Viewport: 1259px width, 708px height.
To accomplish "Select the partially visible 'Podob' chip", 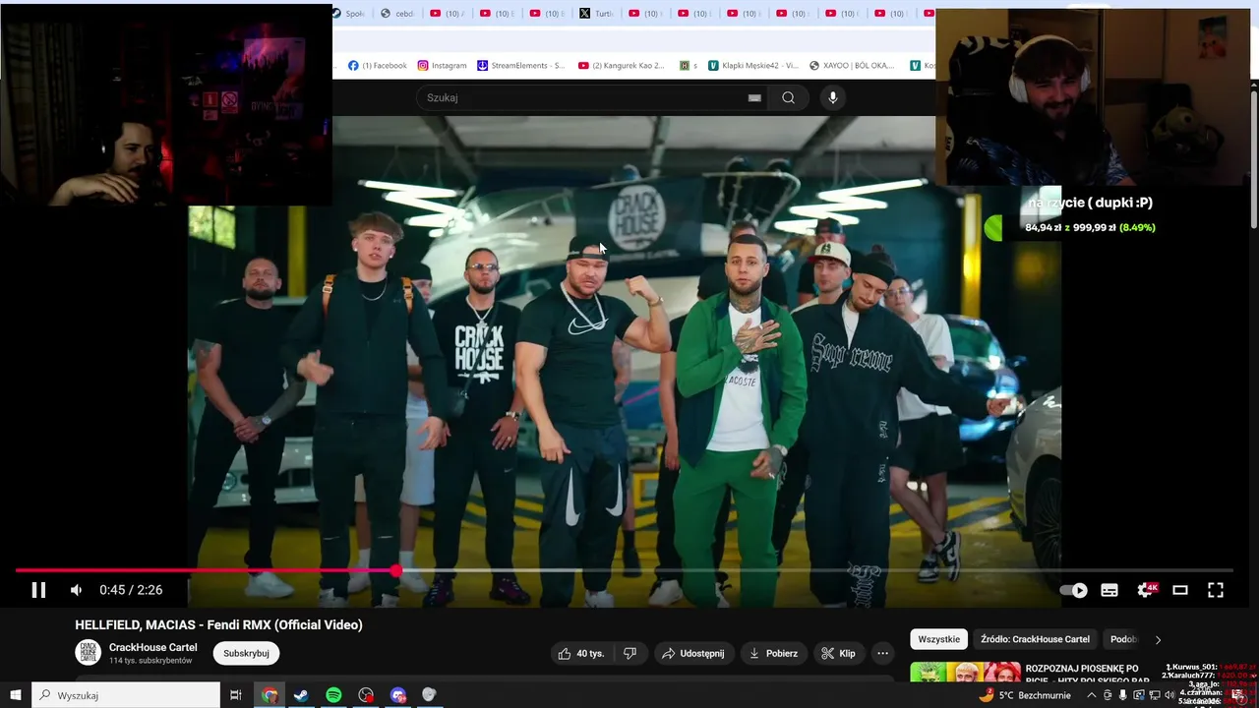I will [1123, 639].
